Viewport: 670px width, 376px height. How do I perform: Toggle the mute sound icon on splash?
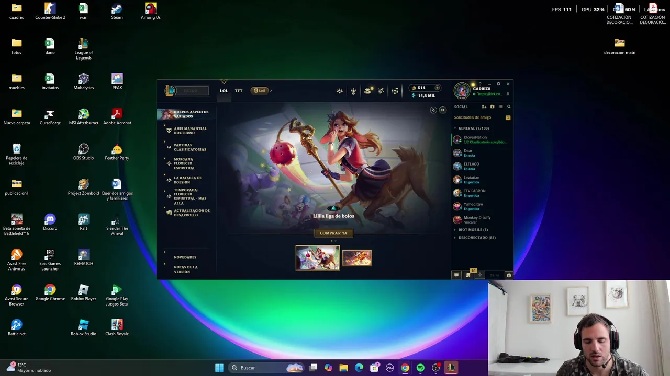(433, 110)
